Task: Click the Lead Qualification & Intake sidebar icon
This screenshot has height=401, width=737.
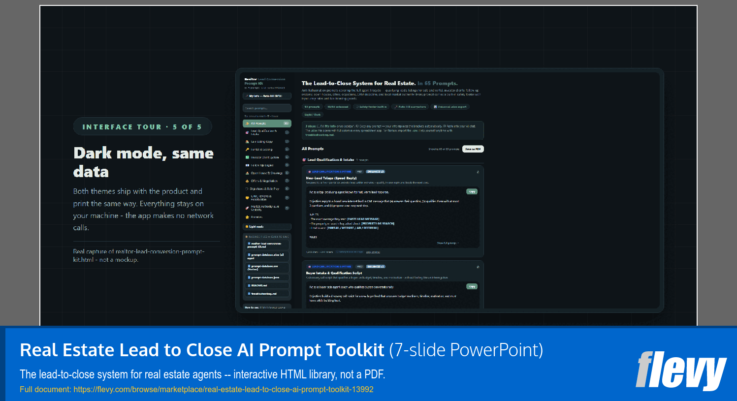Action: pos(247,132)
